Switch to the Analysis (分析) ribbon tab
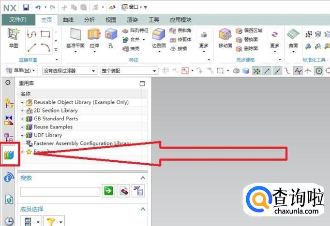 point(90,20)
